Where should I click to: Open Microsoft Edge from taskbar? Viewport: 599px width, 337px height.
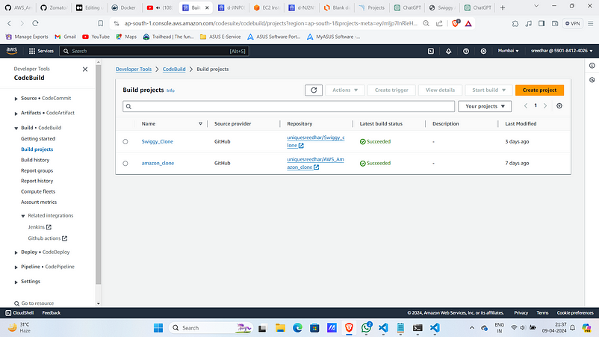[x=297, y=328]
